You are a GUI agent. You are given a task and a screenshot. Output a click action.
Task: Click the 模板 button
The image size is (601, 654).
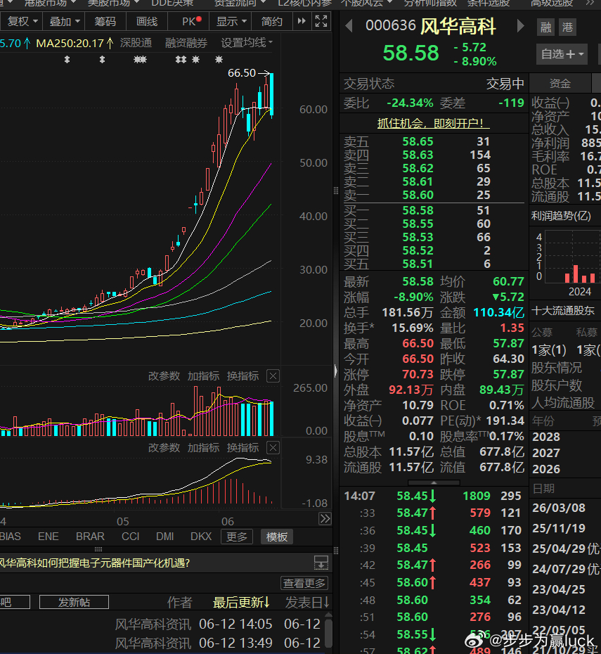coord(277,537)
